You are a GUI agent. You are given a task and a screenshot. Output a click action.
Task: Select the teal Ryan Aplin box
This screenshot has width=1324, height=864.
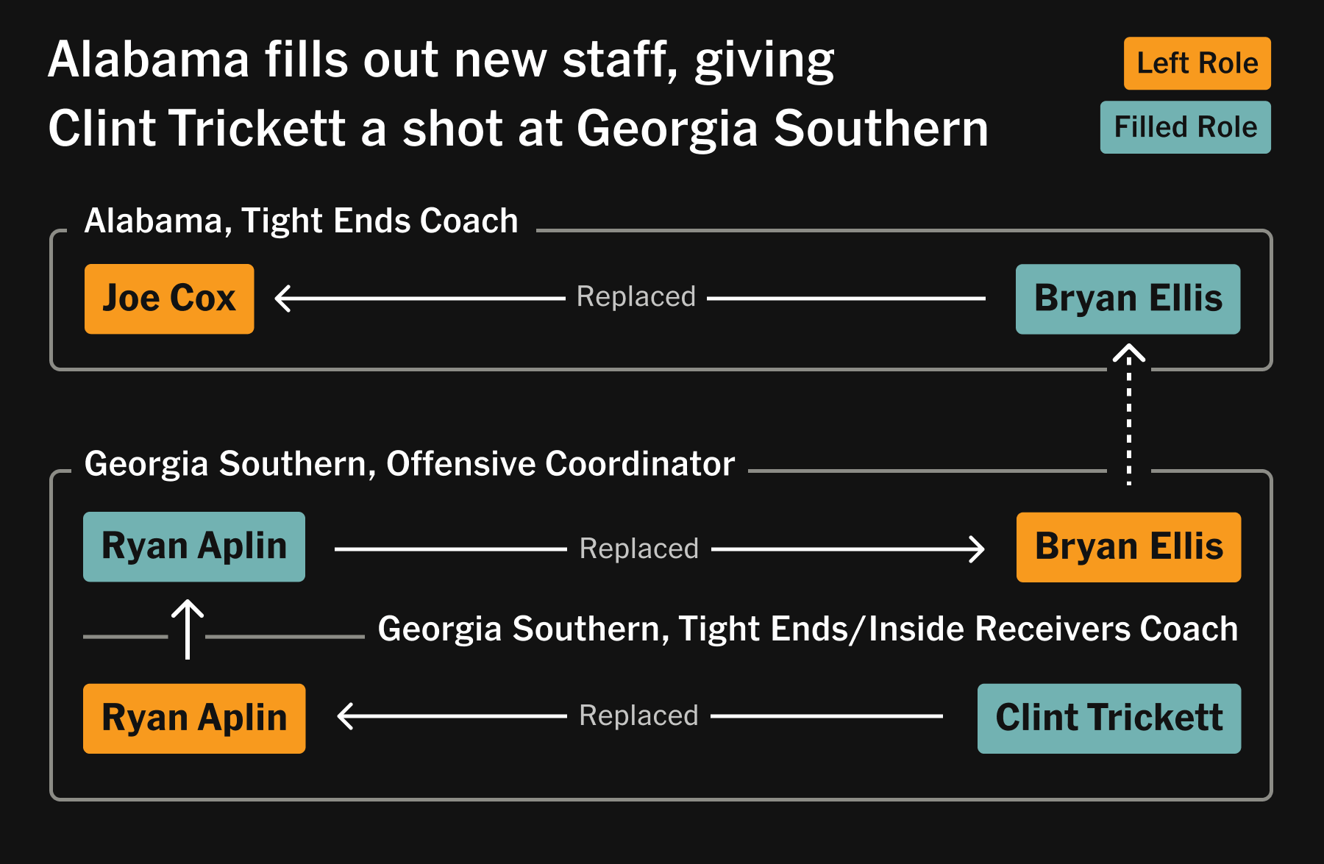(x=194, y=547)
